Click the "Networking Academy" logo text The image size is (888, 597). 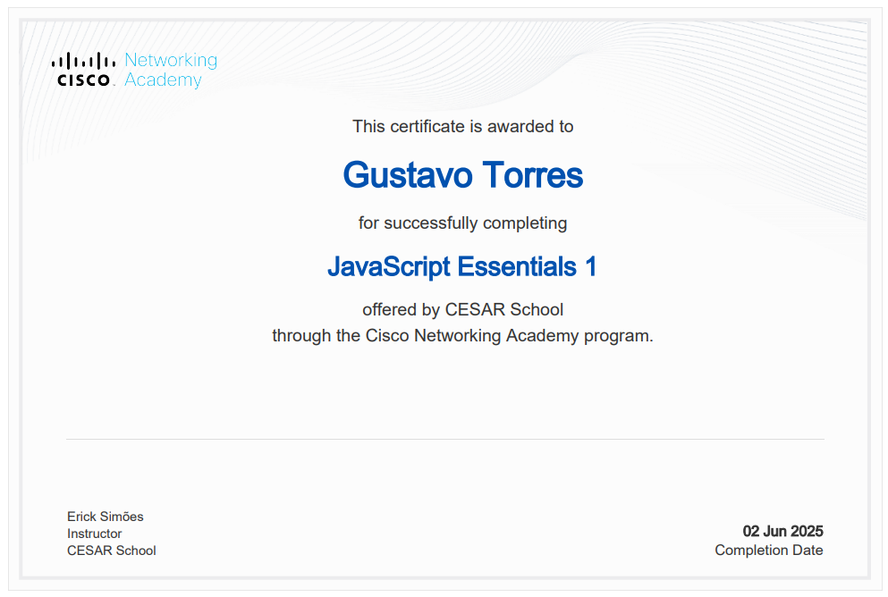171,70
